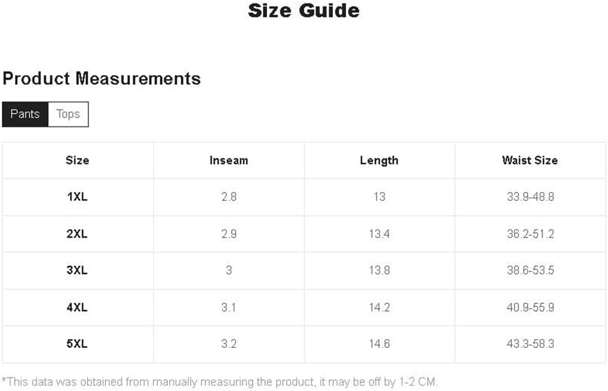Click the 14.6 length value
The height and width of the screenshot is (391, 608).
click(x=379, y=344)
